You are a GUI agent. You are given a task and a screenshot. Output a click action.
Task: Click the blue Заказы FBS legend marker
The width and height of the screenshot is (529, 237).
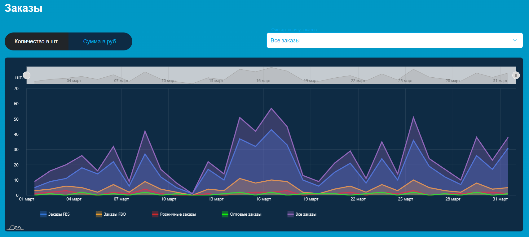(43, 214)
